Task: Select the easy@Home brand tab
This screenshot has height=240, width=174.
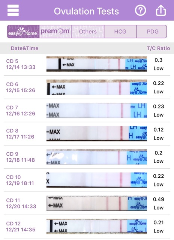Action: point(23,31)
